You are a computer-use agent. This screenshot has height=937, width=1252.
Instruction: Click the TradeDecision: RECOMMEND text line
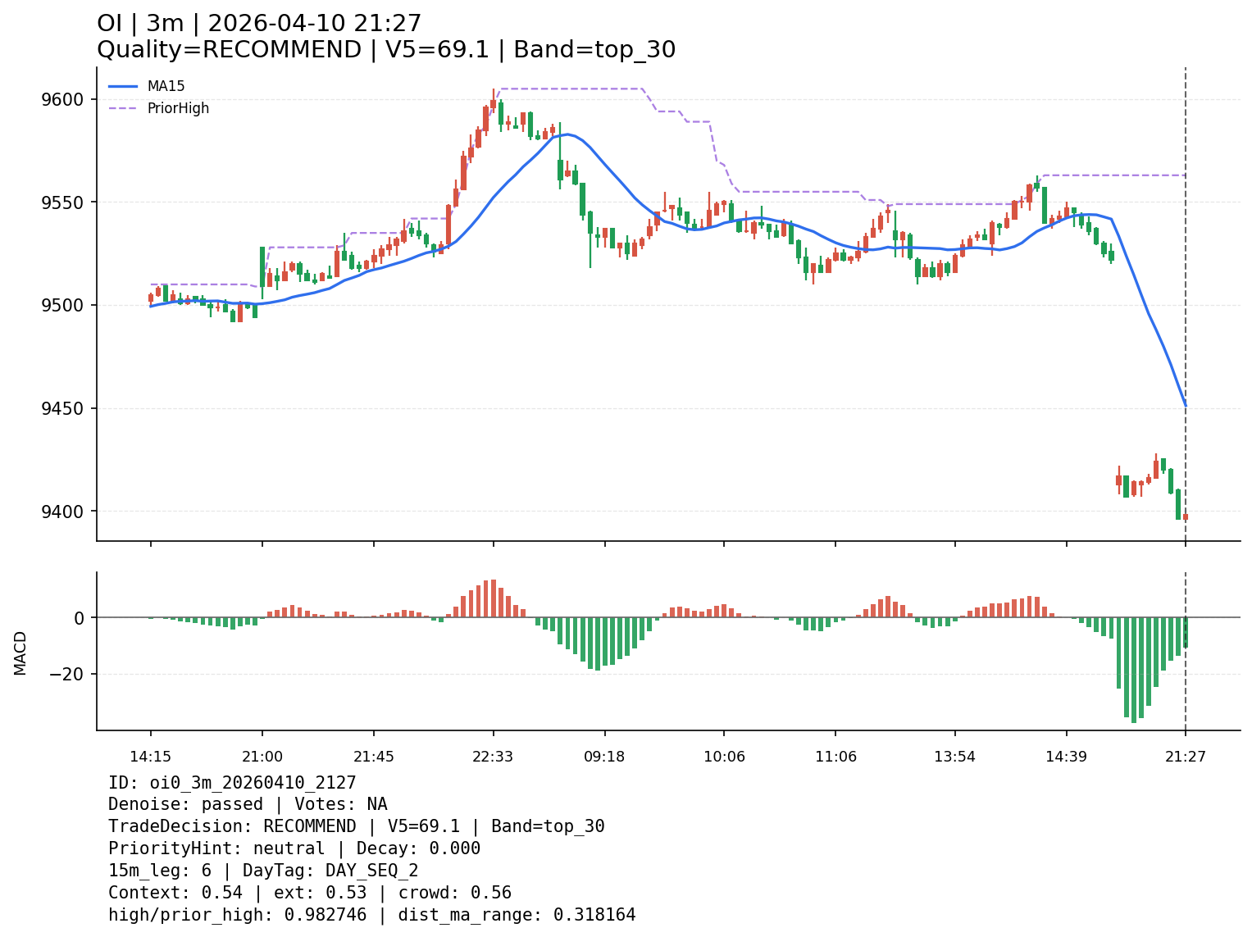(x=356, y=826)
